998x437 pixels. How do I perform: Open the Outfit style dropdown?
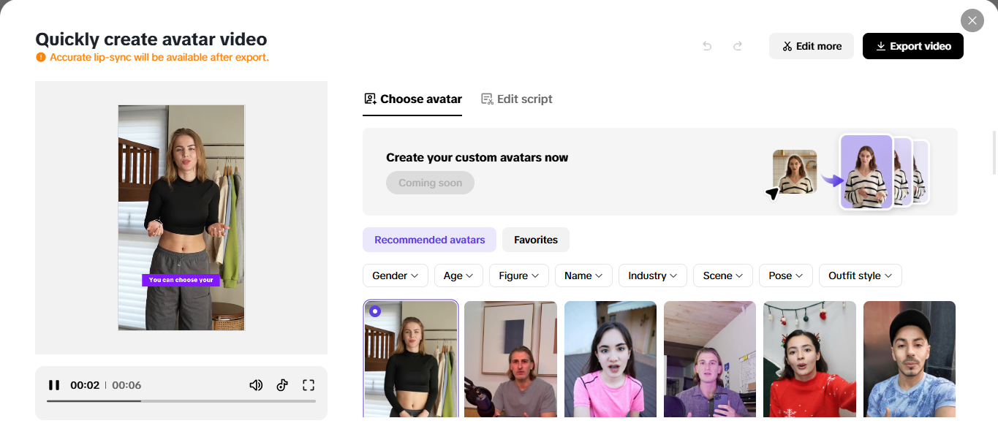tap(860, 275)
